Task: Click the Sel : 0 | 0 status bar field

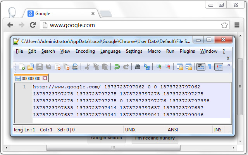Action: (x=66, y=130)
